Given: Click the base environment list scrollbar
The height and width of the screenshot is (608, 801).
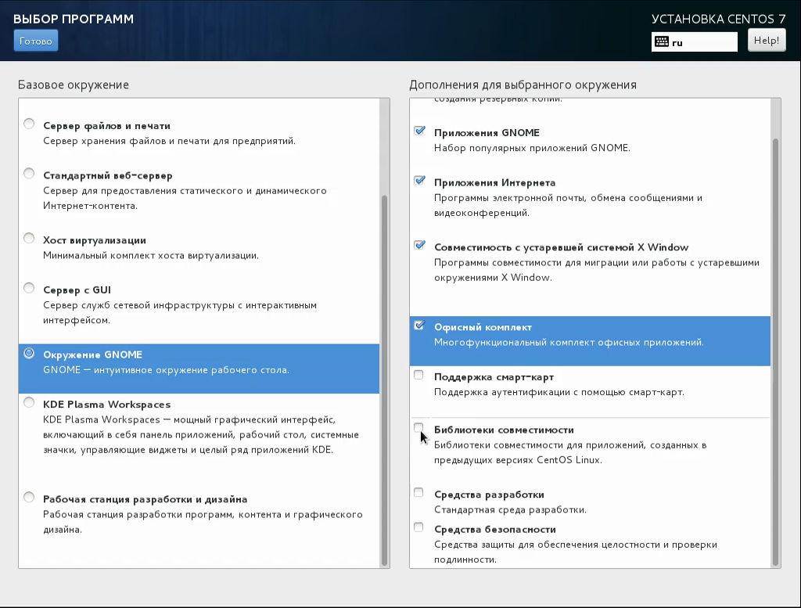Looking at the screenshot, I should coord(384,381).
